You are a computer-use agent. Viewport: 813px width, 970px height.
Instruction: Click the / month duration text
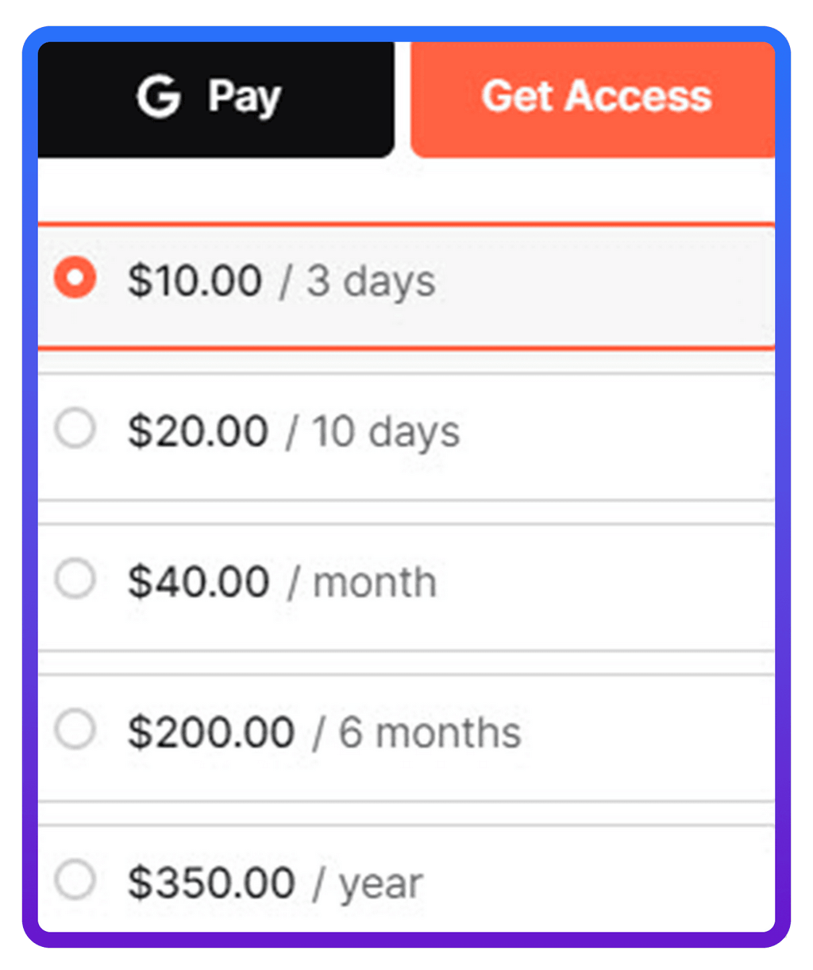pyautogui.click(x=362, y=582)
